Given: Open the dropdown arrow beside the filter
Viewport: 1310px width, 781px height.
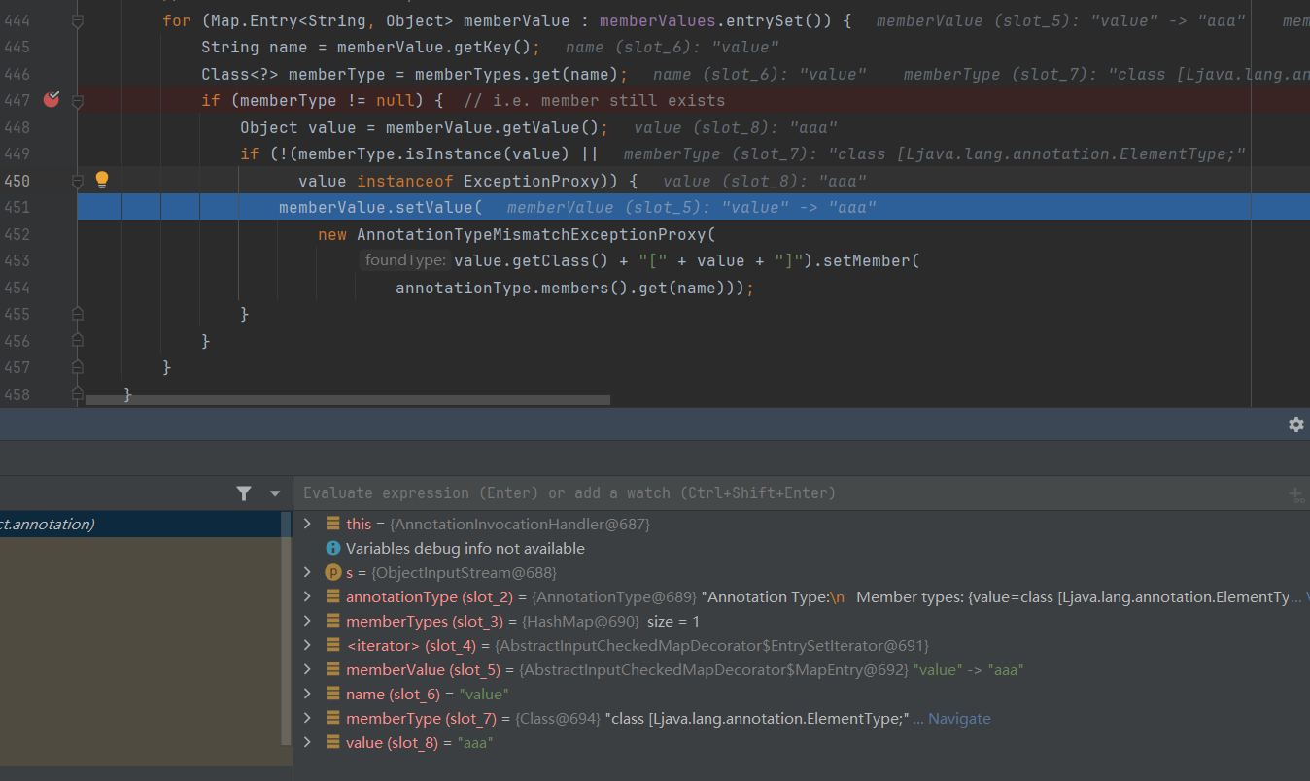Looking at the screenshot, I should click(275, 493).
